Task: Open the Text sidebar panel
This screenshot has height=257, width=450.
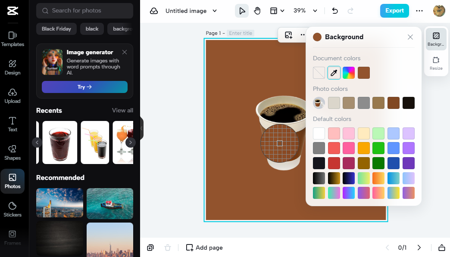Action: 12,124
